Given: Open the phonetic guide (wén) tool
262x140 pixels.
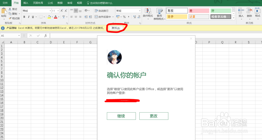Looking at the screenshot, I should [x=64, y=17].
